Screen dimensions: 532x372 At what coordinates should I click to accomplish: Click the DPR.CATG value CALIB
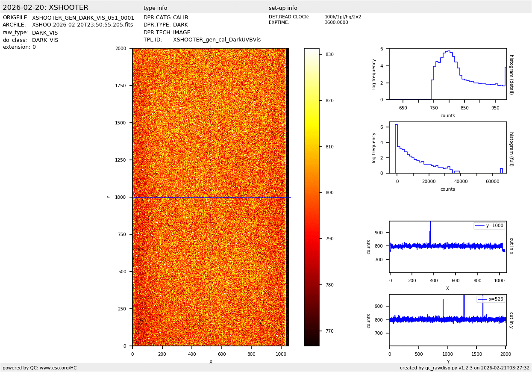(180, 18)
